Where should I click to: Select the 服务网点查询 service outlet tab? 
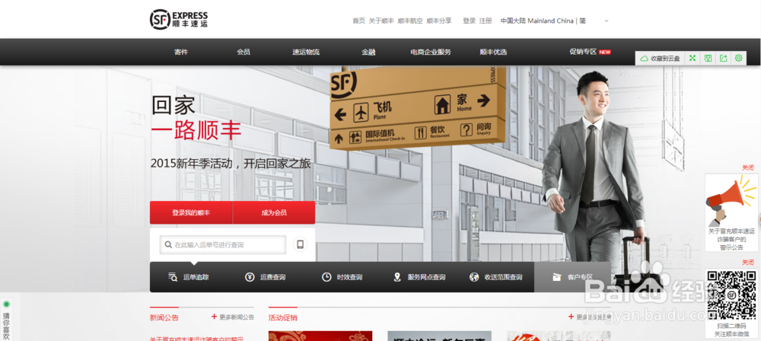click(419, 277)
